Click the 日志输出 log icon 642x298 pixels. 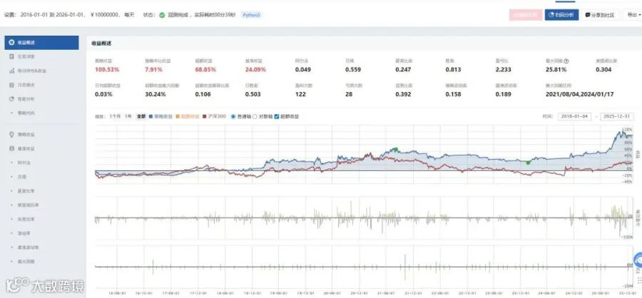pos(11,85)
